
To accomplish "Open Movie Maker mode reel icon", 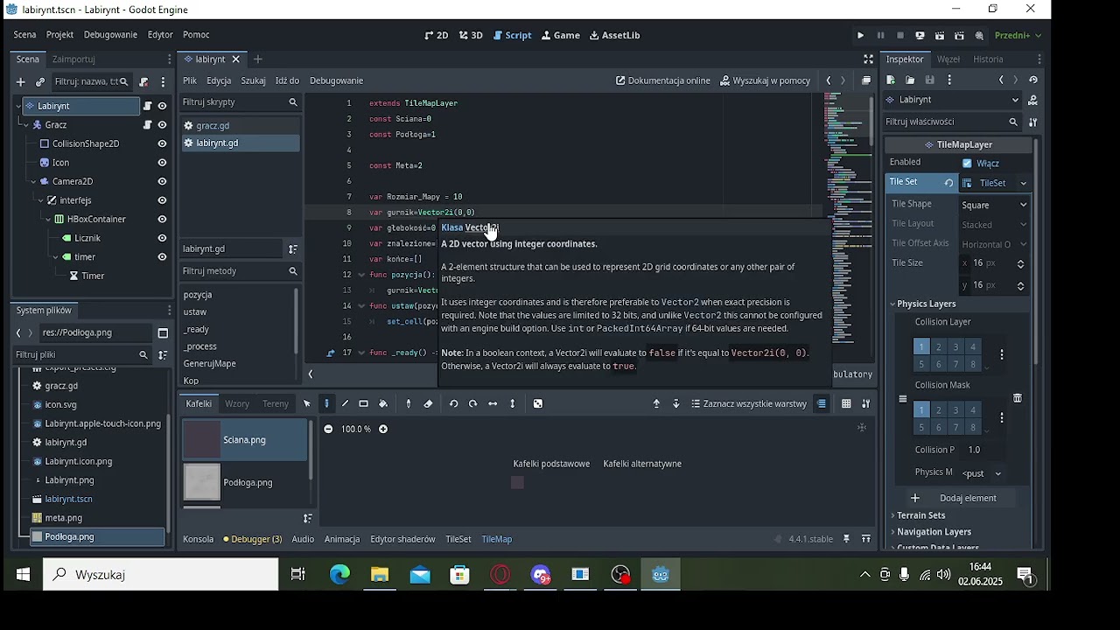I will [x=980, y=36].
